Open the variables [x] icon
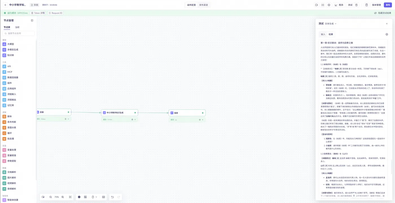 click(323, 5)
